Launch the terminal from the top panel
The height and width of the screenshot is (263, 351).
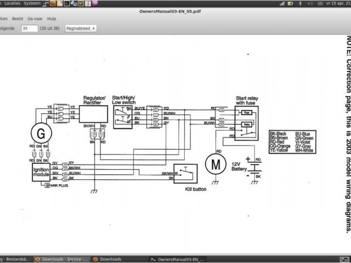tap(66, 3)
